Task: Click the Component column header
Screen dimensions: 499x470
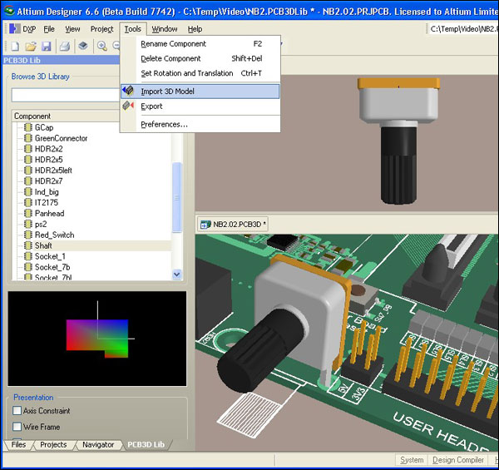Action: (66, 116)
